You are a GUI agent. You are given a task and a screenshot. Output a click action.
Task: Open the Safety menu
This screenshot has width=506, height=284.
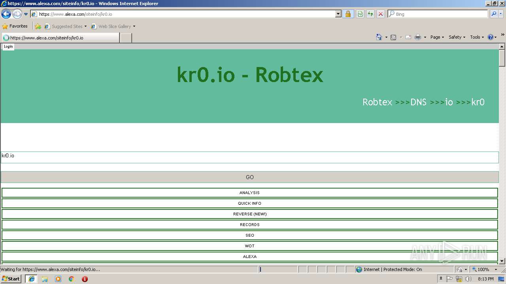tap(457, 37)
